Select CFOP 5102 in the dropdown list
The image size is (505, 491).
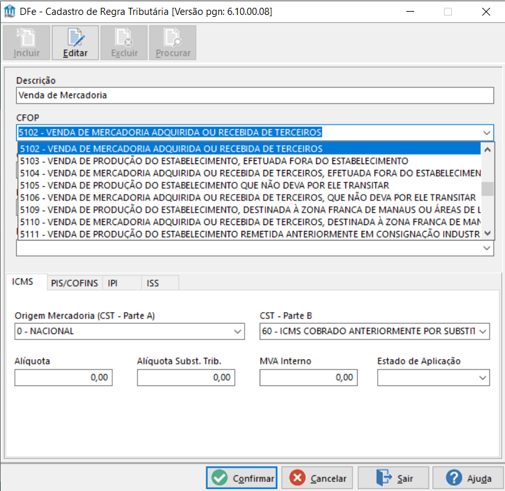[249, 149]
